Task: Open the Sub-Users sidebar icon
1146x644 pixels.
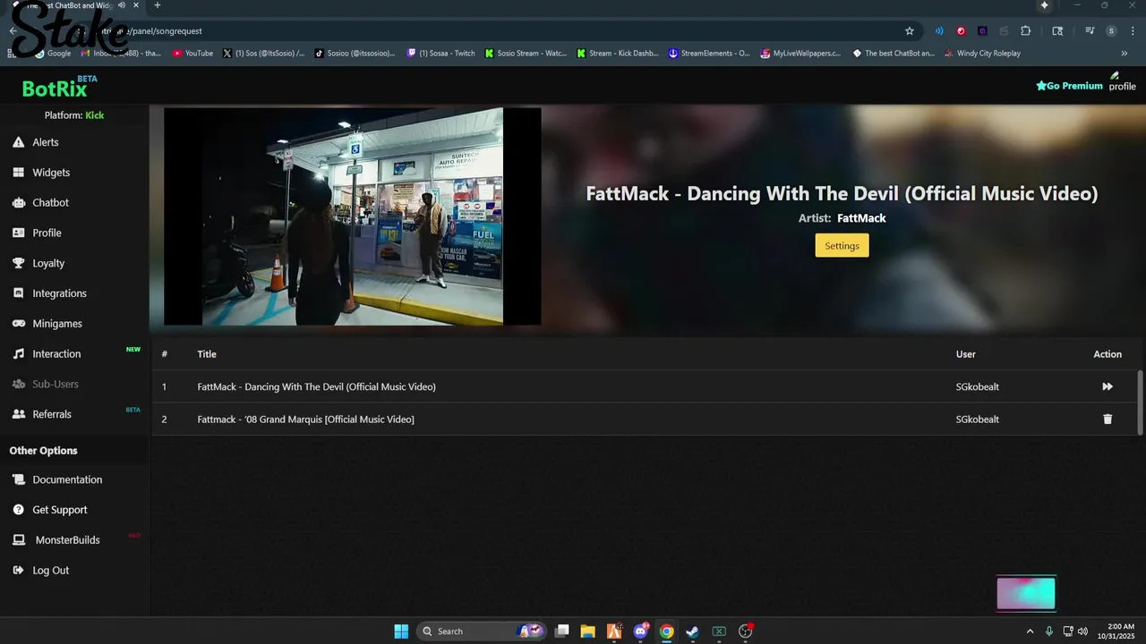Action: click(x=18, y=384)
